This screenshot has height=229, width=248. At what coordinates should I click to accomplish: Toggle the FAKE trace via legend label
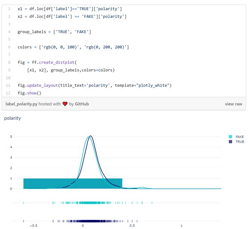(x=239, y=137)
